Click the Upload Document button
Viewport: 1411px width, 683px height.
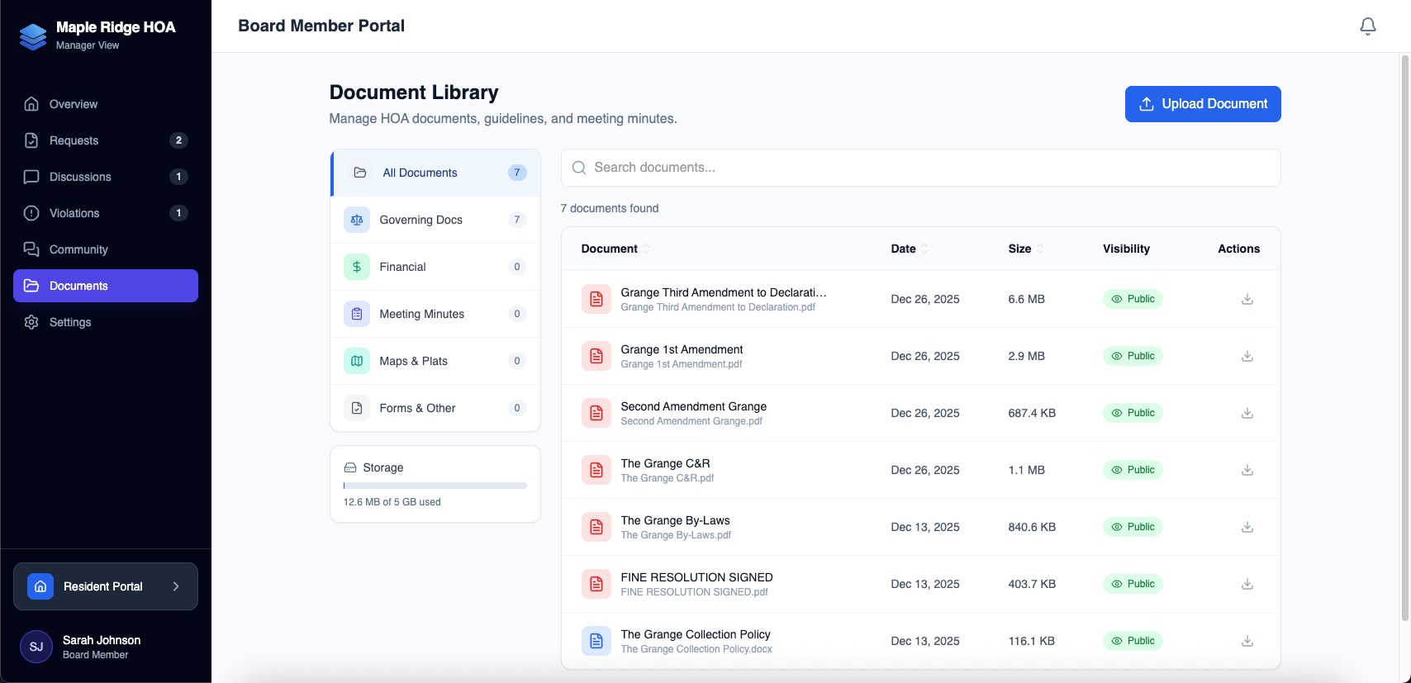pos(1203,104)
